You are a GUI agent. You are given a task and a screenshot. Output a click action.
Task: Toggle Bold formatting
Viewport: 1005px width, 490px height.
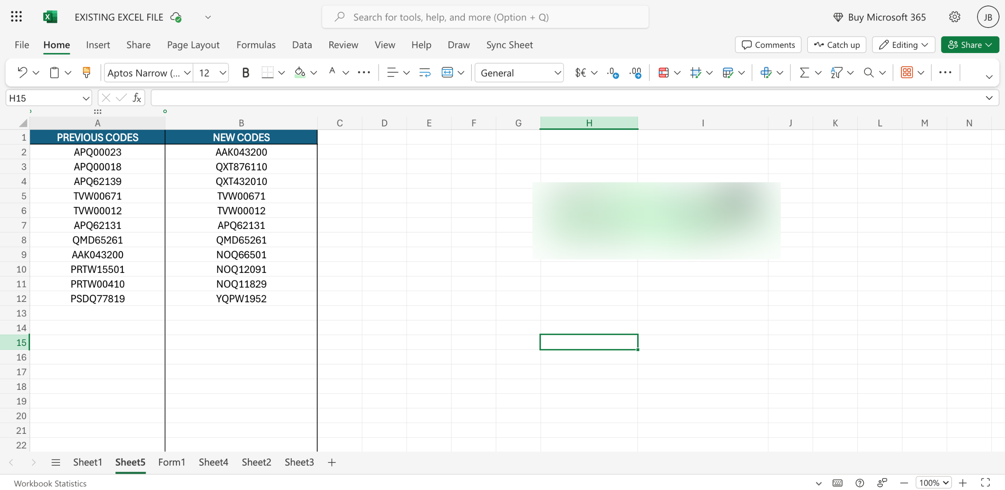(x=246, y=73)
